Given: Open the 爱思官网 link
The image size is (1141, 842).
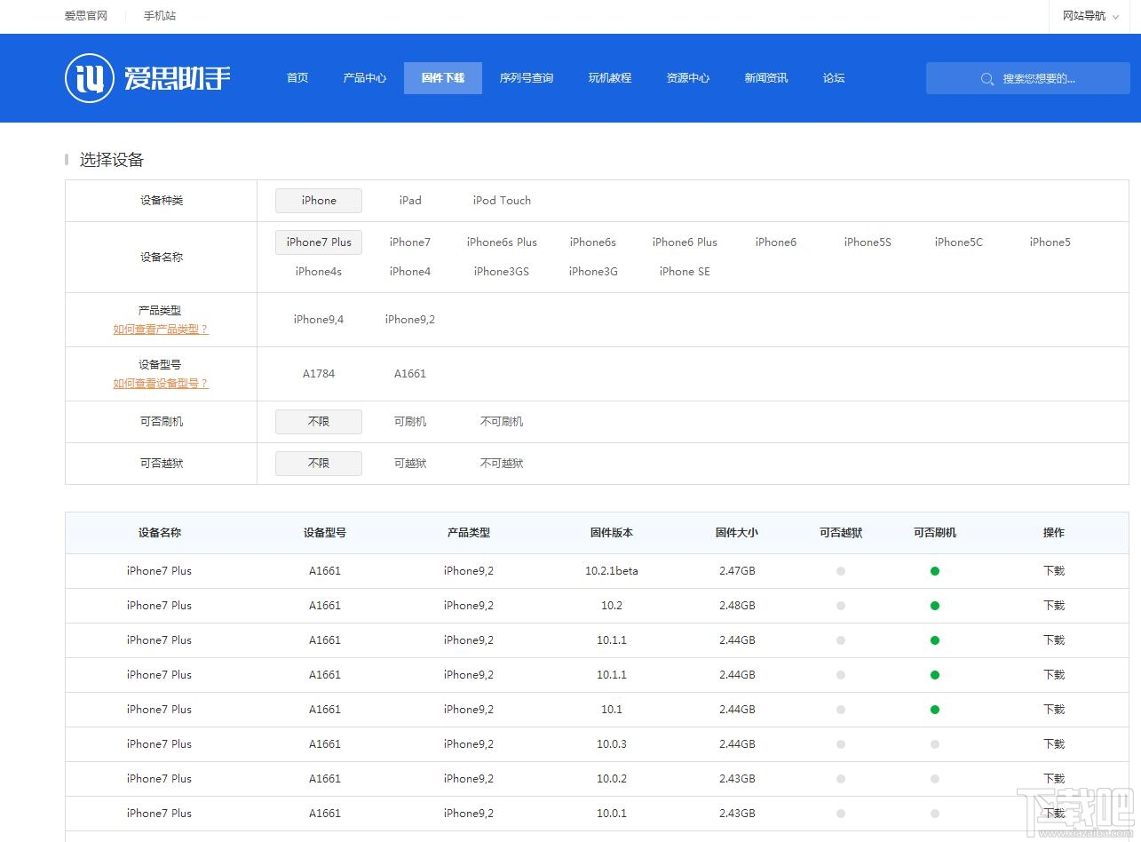Looking at the screenshot, I should [x=86, y=16].
